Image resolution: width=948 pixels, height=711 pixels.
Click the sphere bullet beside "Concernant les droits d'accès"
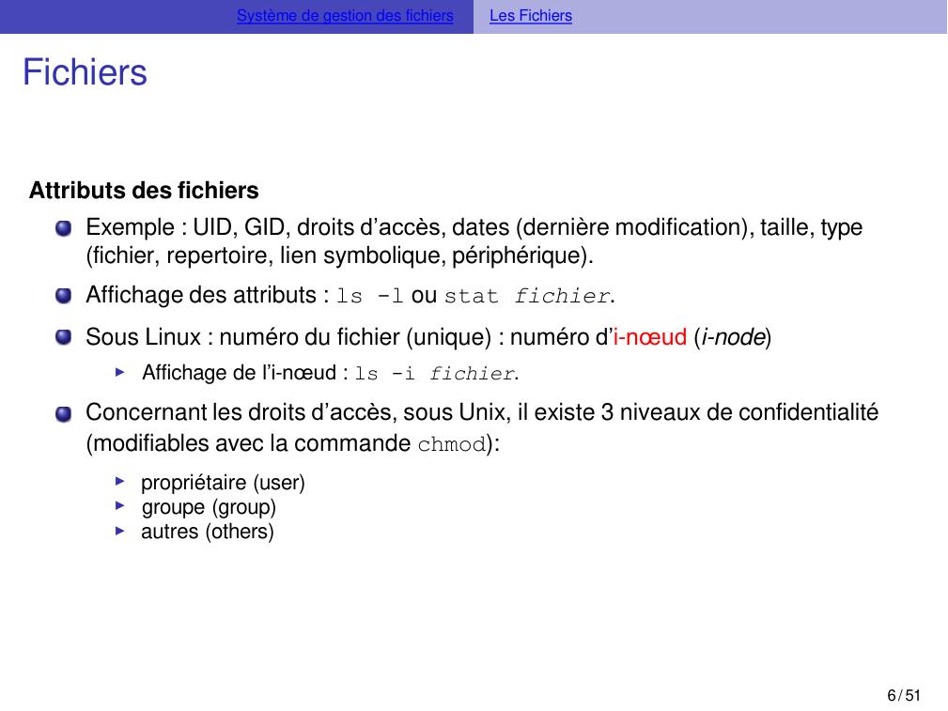63,413
